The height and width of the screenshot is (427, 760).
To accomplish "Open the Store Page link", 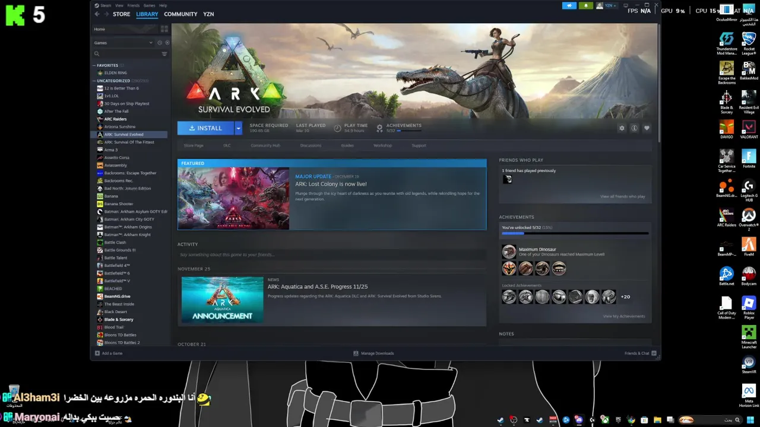I will pos(194,145).
